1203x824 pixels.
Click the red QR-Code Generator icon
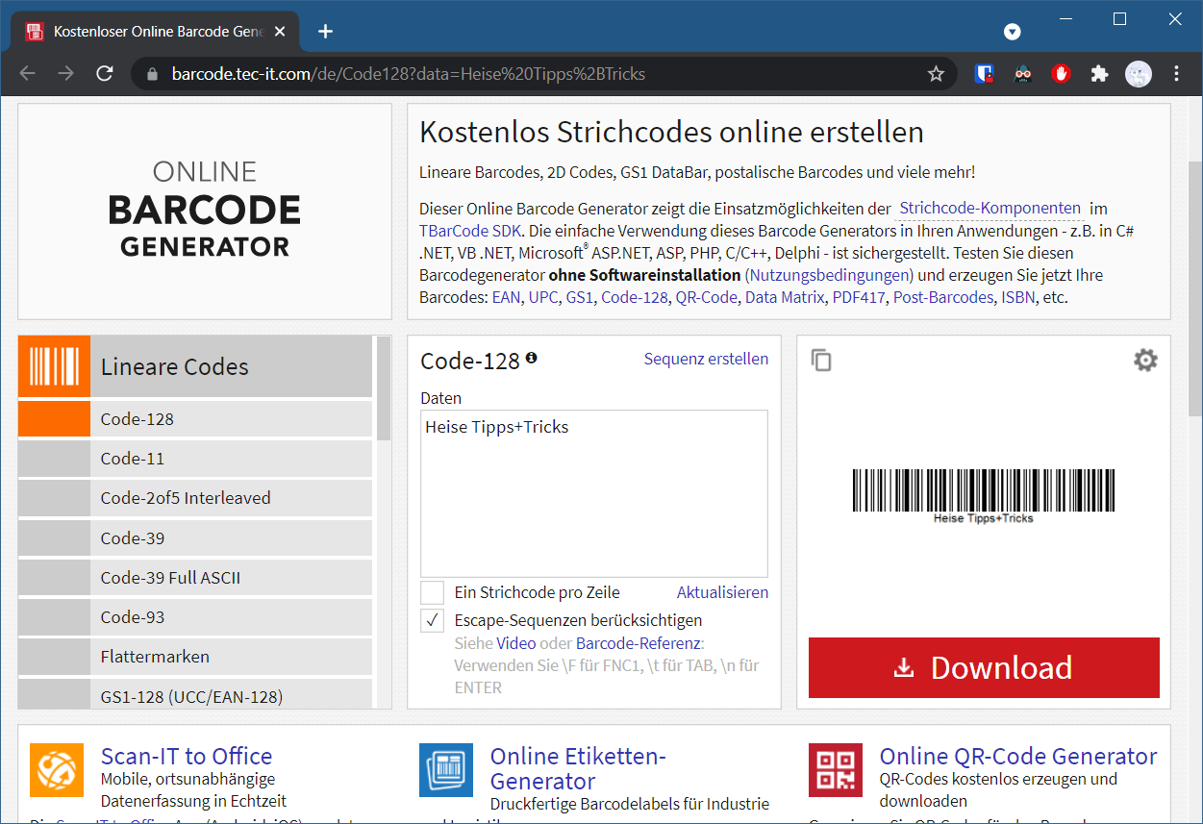(x=836, y=770)
